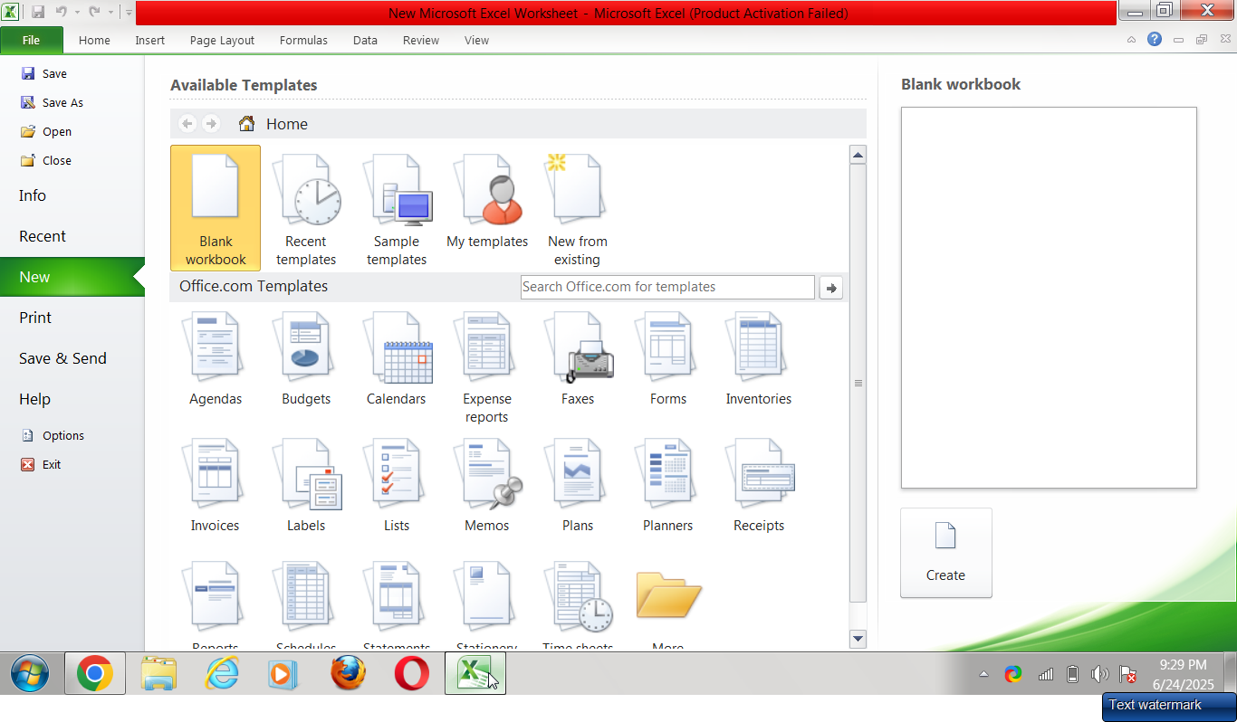The height and width of the screenshot is (722, 1237).
Task: Select the Blank workbook template
Action: [216, 208]
